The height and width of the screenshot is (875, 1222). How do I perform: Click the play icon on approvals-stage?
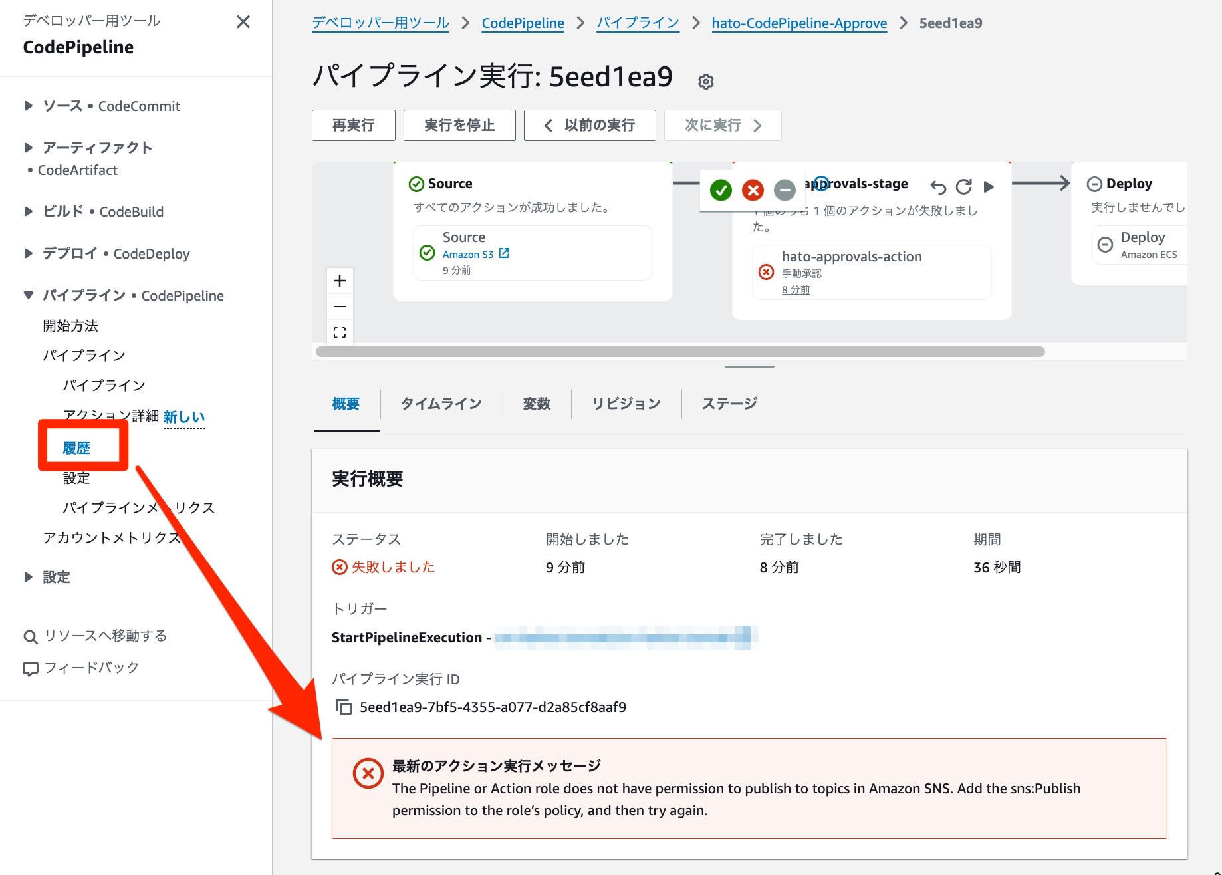[x=989, y=187]
